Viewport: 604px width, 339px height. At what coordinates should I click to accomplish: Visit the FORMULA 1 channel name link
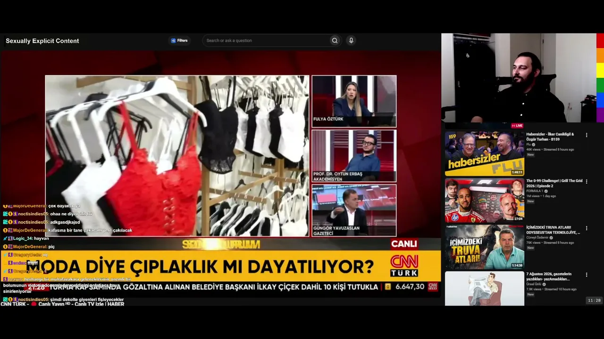point(535,191)
